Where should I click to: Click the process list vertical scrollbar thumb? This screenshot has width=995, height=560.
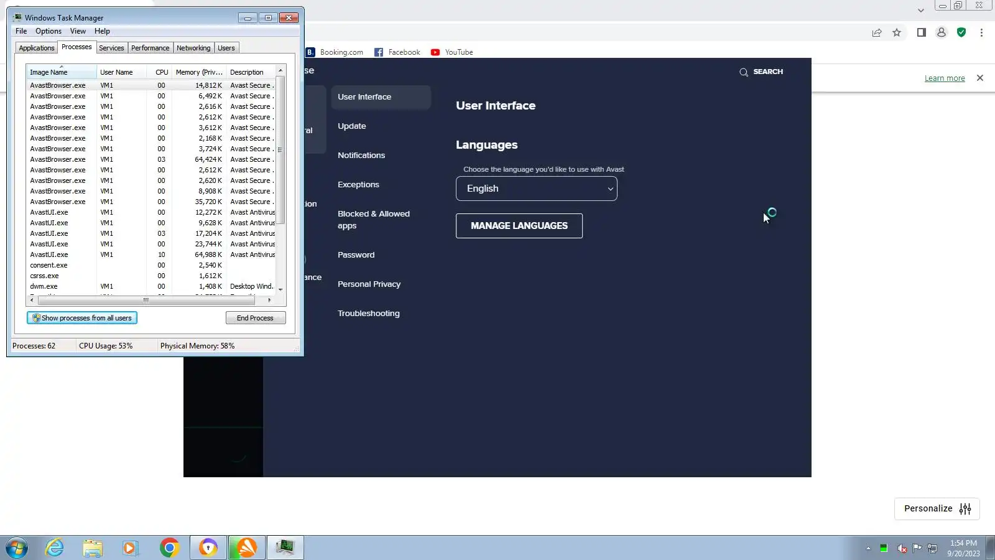point(280,150)
